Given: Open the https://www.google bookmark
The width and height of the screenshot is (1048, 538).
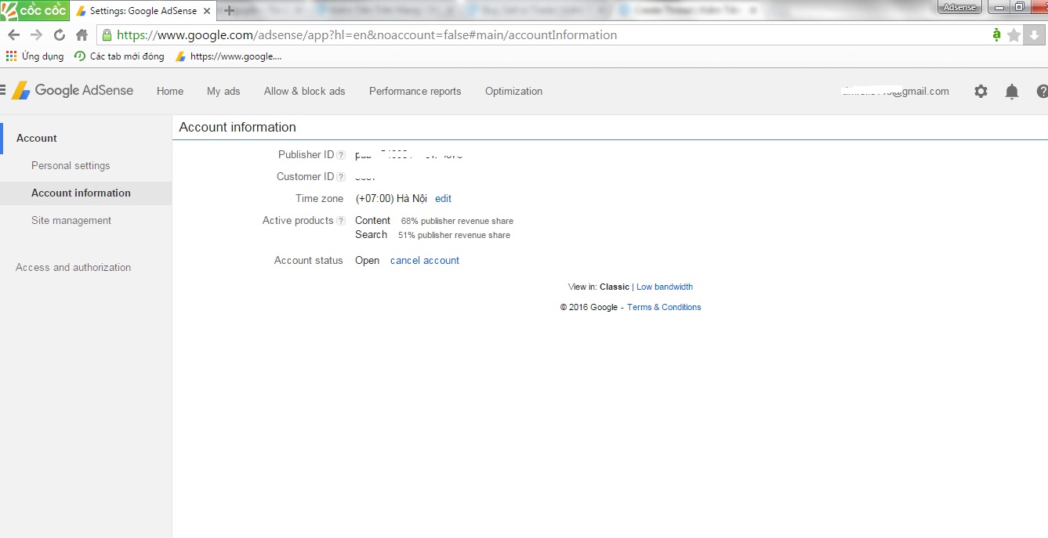Looking at the screenshot, I should (x=228, y=56).
